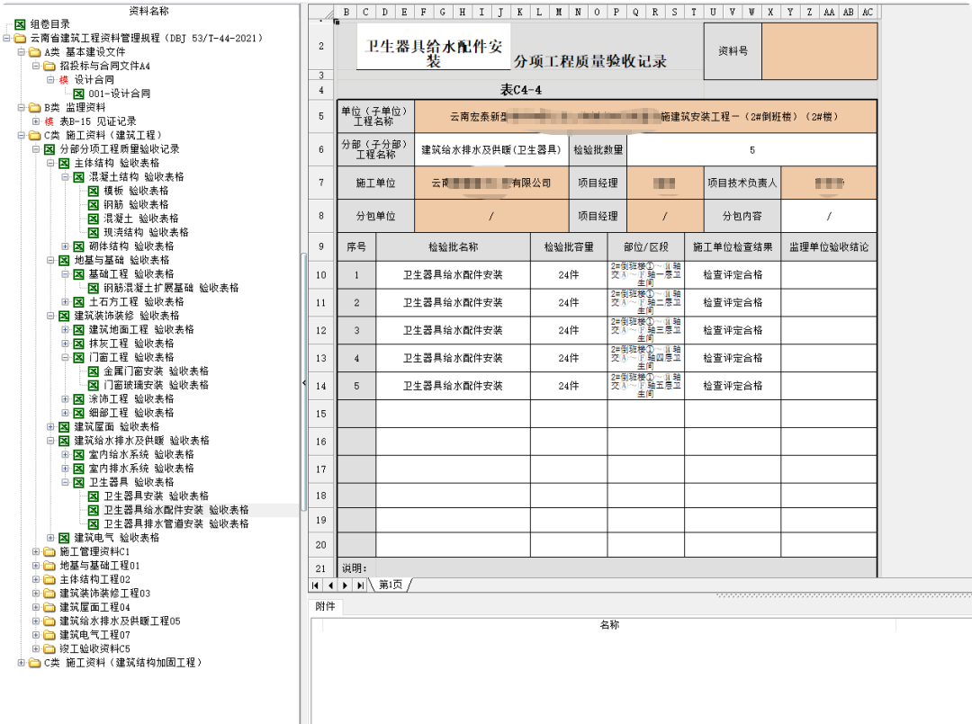Expand the 建筑屋面 验收表格 node
Screen dimensions: 972x724
pos(50,426)
